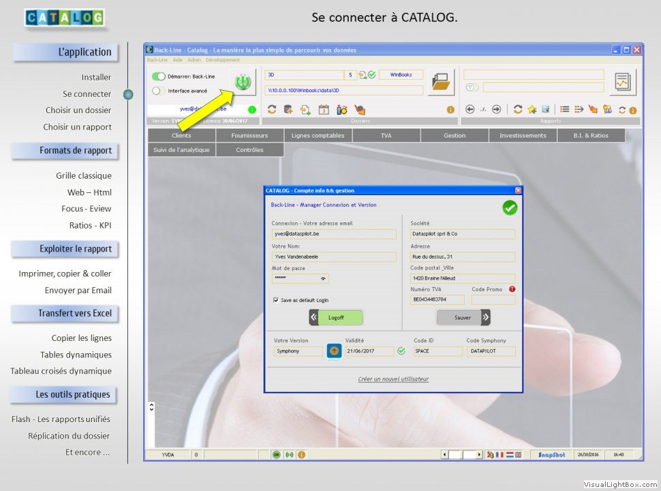Click the spinner arrows at workspace left edge
The width and height of the screenshot is (661, 491).
pyautogui.click(x=151, y=407)
